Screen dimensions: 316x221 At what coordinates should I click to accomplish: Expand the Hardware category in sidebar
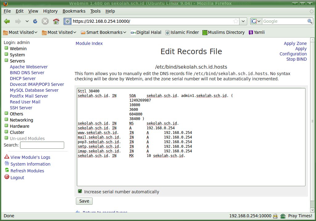click(6, 126)
